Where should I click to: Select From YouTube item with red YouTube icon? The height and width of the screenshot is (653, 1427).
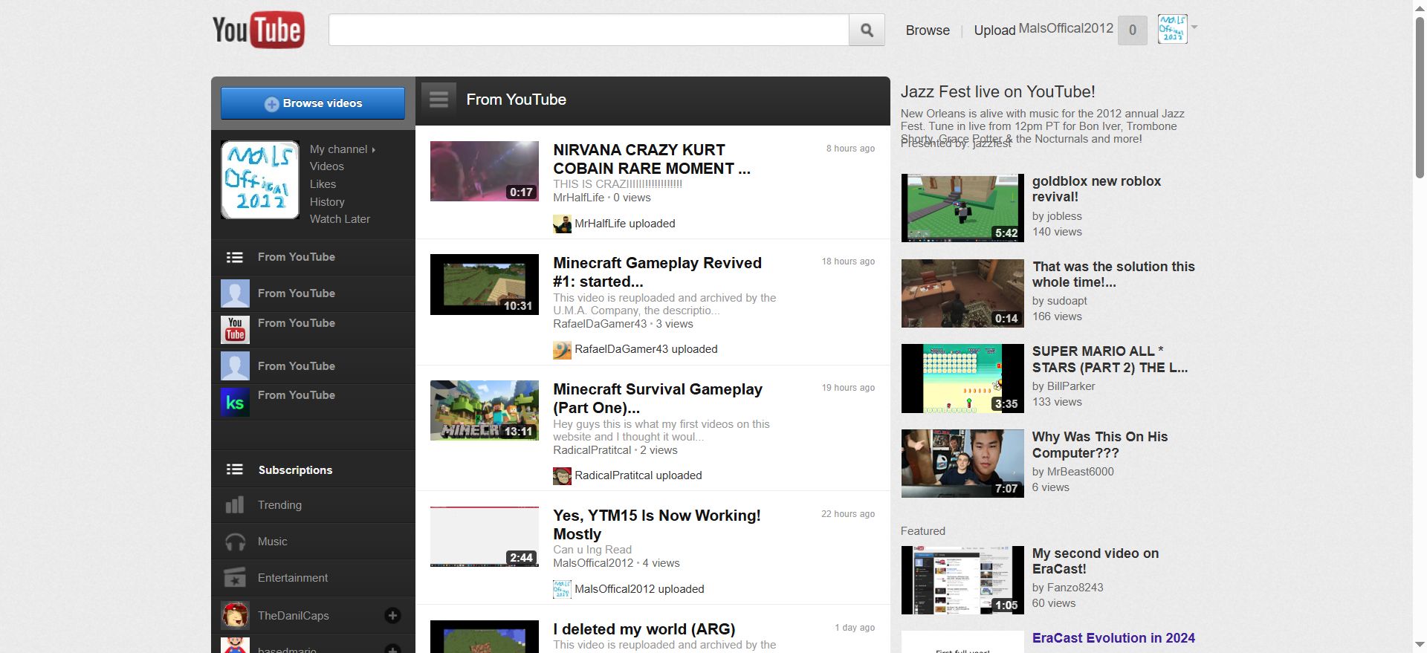pyautogui.click(x=313, y=329)
